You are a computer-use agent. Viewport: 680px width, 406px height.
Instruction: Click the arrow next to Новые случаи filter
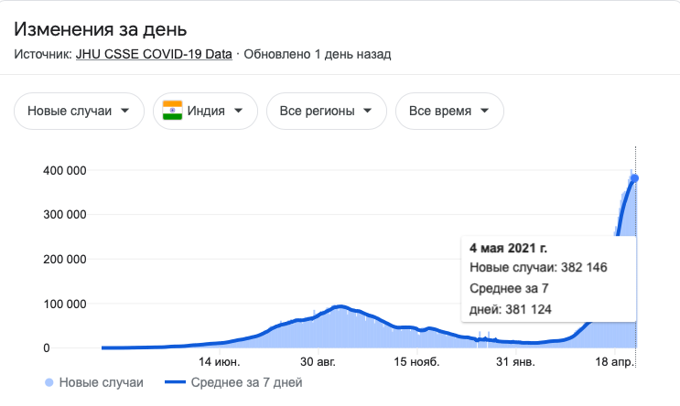[124, 112]
